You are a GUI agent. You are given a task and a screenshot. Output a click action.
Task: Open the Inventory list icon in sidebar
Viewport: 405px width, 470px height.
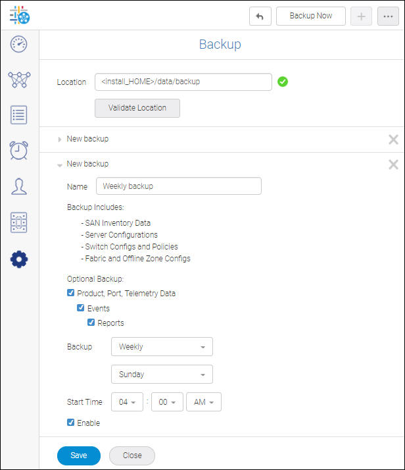(19, 115)
